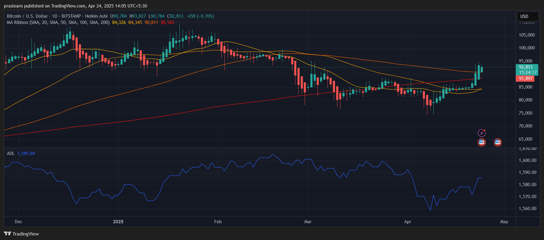544x240 pixels.
Task: Click the bar countdown timer 15:24:17
Action: click(528, 72)
